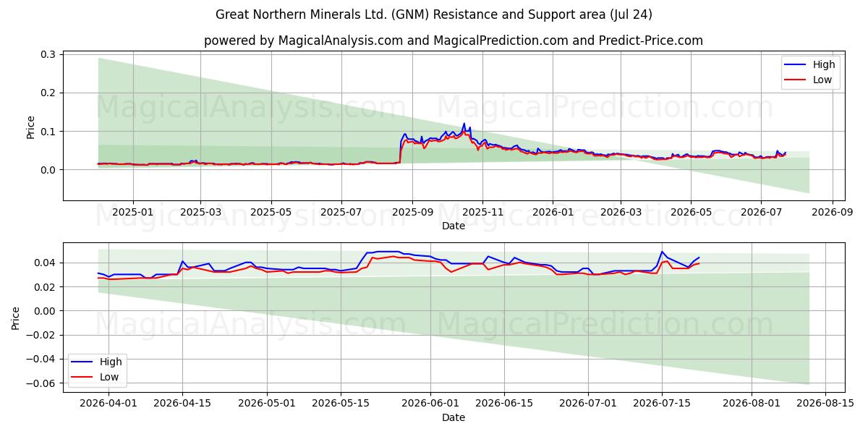Image resolution: width=868 pixels, height=434 pixels.
Task: Click the '0.02' y-axis tick in bottom chart
Action: pyautogui.click(x=46, y=287)
